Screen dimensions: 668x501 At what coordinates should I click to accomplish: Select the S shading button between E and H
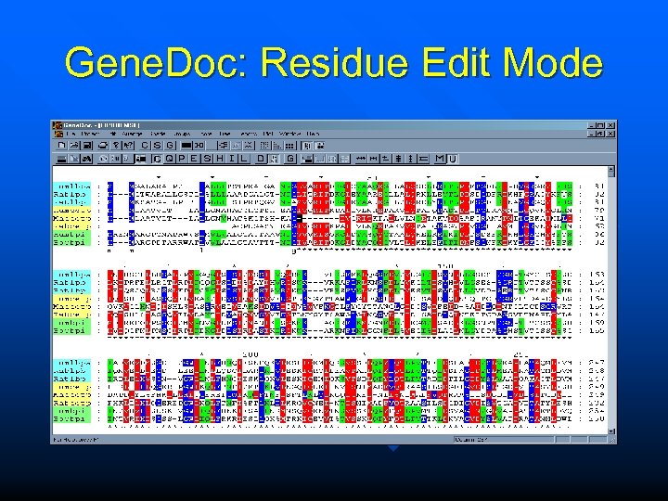tap(207, 159)
